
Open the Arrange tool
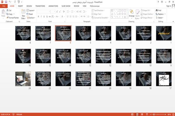pyautogui.click(x=132, y=14)
